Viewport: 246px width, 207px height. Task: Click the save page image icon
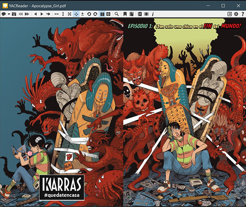14,14
